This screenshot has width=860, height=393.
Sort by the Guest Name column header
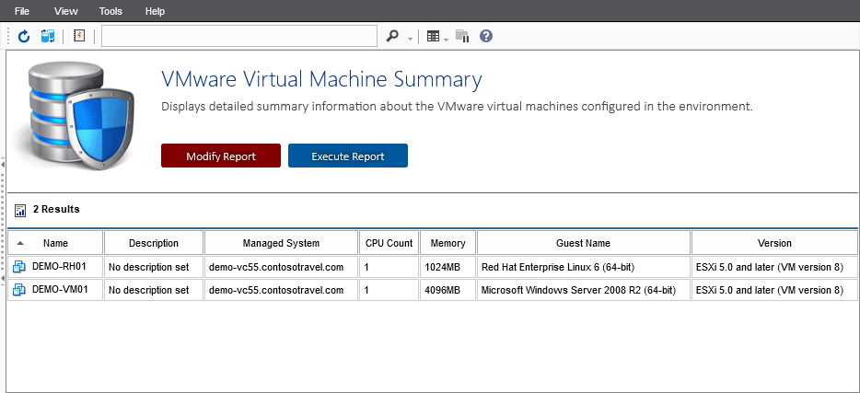point(583,243)
